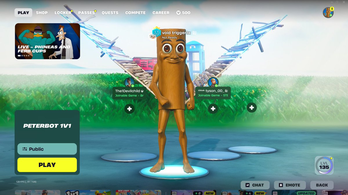Viewport: 348px width, 195px height.
Task: Open the LVL 135 progress ring
Action: point(324,166)
